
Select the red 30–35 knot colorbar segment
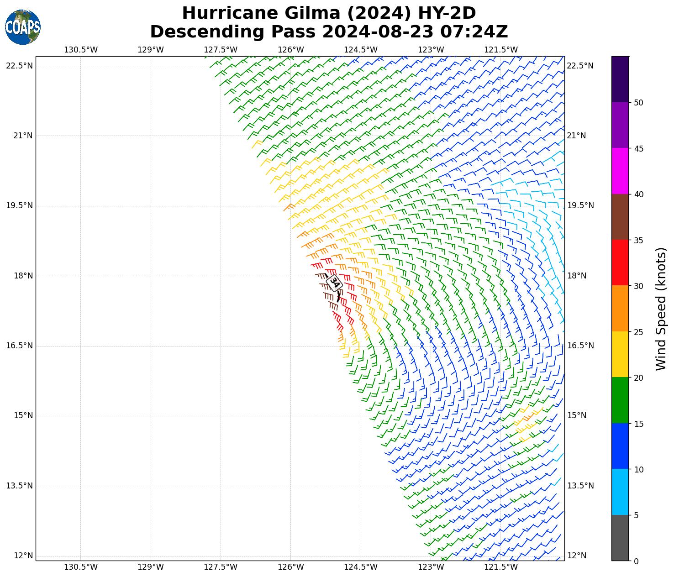coord(620,262)
